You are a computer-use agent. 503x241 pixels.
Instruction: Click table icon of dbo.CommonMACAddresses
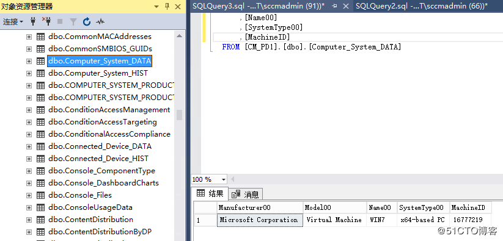[x=40, y=37]
